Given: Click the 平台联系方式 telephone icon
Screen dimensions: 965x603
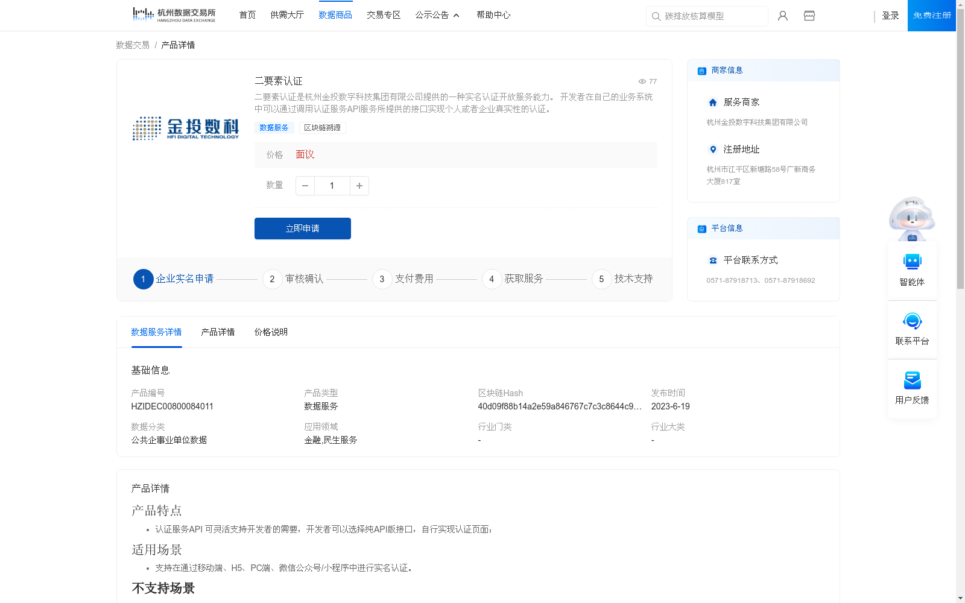Looking at the screenshot, I should (x=713, y=260).
